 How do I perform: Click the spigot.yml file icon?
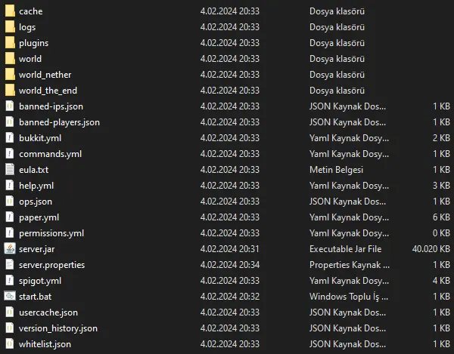point(10,281)
